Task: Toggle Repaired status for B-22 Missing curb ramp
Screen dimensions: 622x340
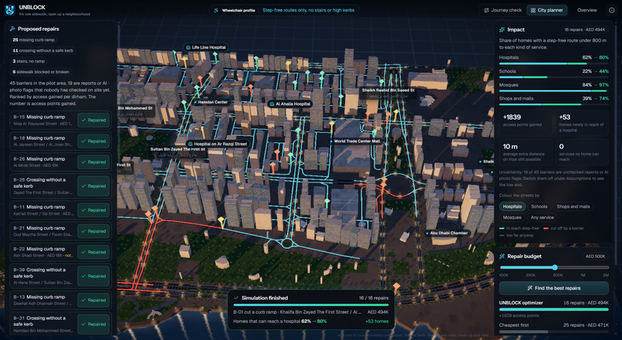Action: click(93, 252)
